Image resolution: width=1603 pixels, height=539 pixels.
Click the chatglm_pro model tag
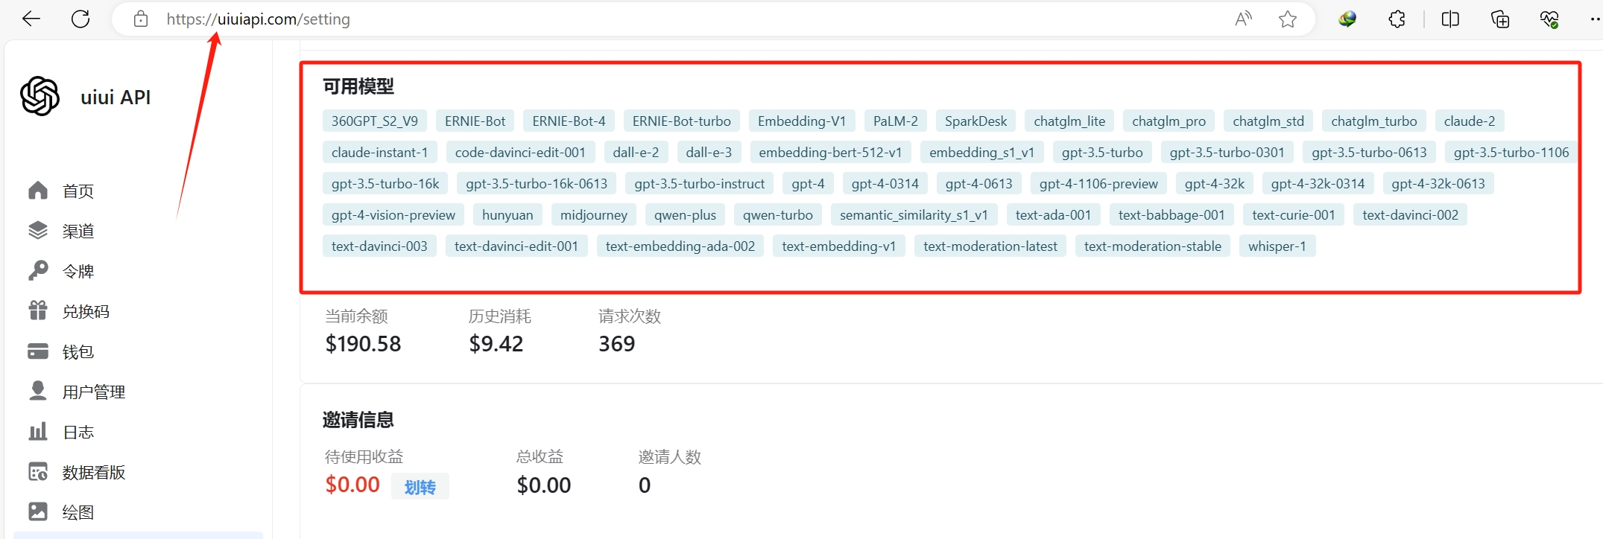(x=1169, y=121)
